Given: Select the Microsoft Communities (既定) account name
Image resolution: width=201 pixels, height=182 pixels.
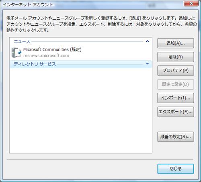Looking at the screenshot, I should tap(52, 49).
